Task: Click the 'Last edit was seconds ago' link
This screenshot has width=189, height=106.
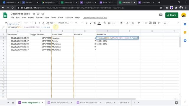Action: [x=95, y=18]
